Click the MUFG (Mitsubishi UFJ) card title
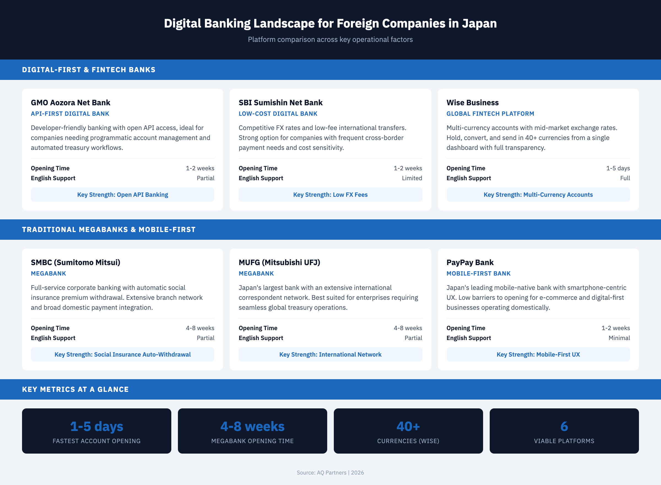The image size is (661, 485). [x=279, y=262]
